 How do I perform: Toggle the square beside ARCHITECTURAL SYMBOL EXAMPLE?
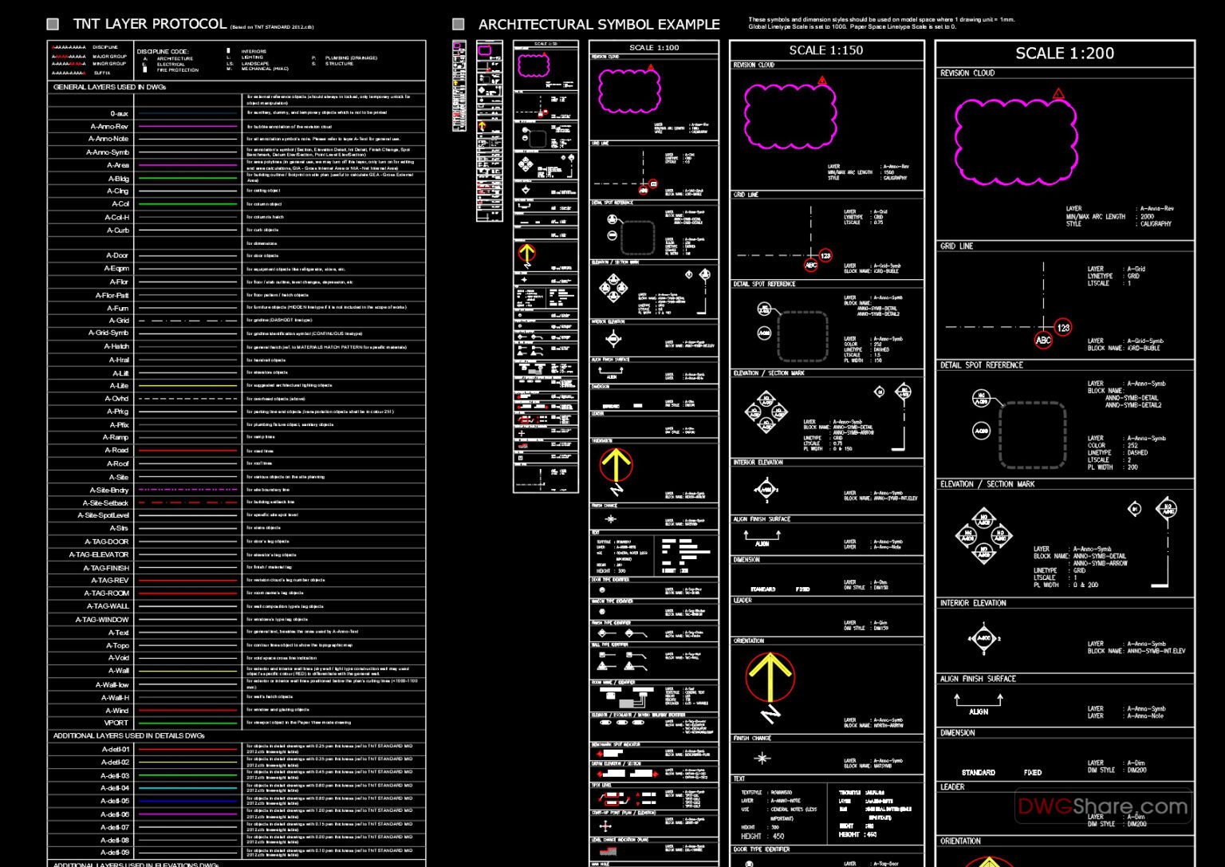click(x=459, y=25)
